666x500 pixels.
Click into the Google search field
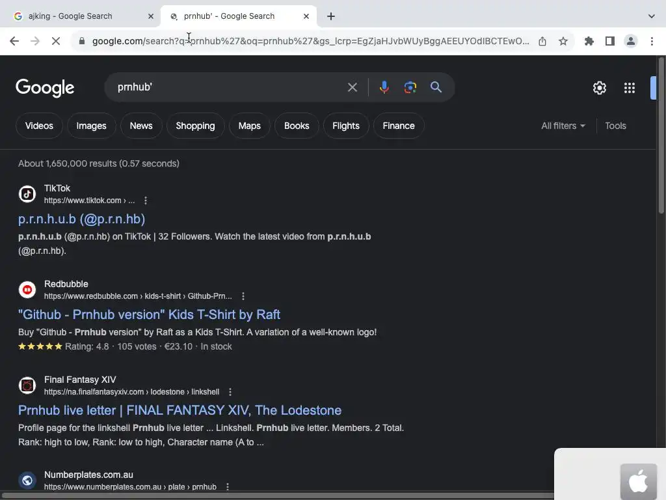click(x=230, y=87)
